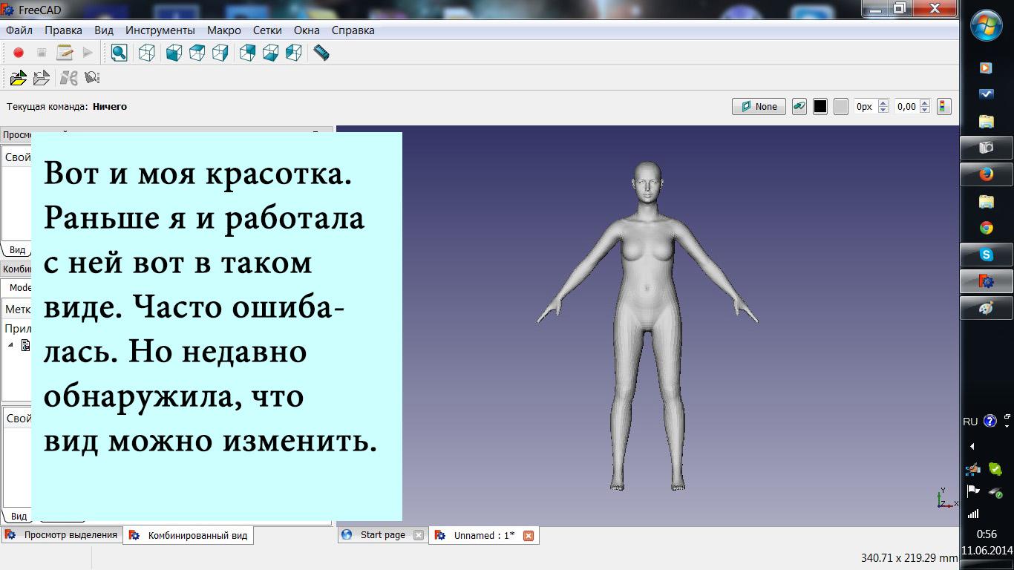Activate the measure distance ruler tool
This screenshot has height=570, width=1014.
[x=321, y=53]
